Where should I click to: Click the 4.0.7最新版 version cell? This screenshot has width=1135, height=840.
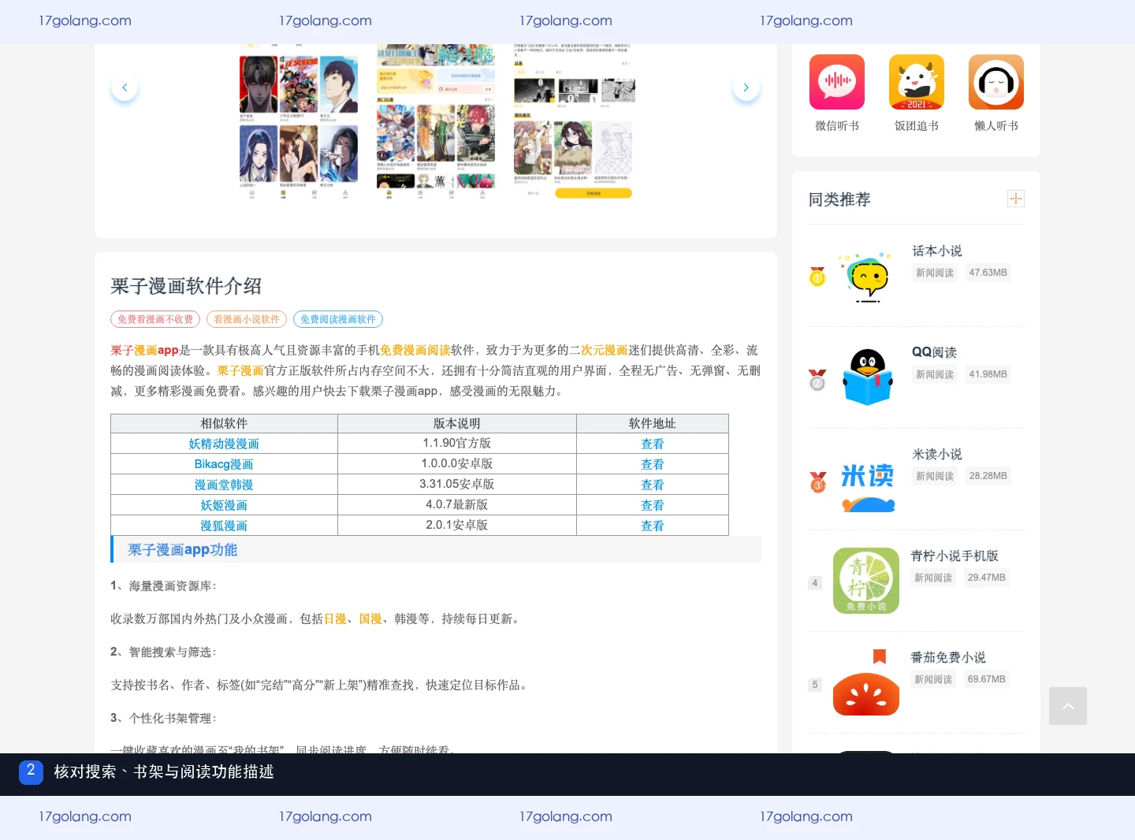coord(457,505)
